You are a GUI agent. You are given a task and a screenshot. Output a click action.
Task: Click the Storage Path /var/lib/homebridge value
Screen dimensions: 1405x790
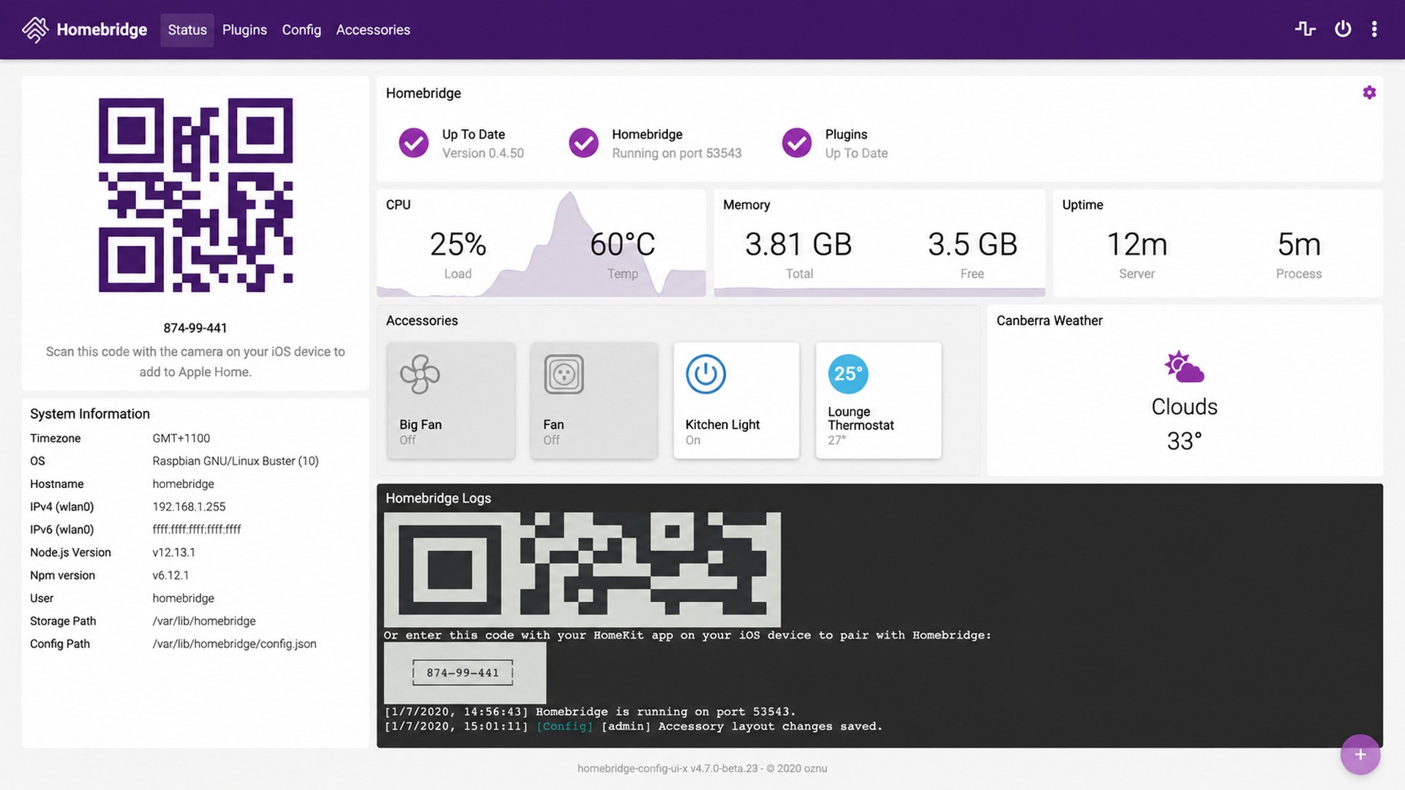204,621
